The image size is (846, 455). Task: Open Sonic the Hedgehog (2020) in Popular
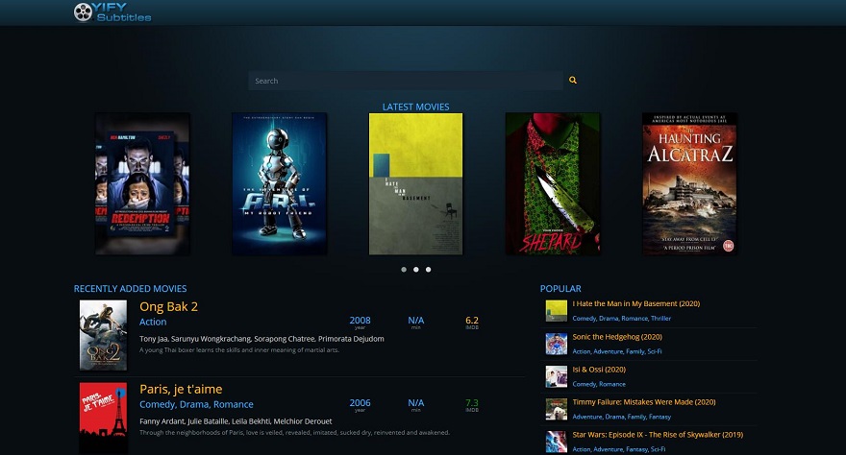pyautogui.click(x=617, y=337)
